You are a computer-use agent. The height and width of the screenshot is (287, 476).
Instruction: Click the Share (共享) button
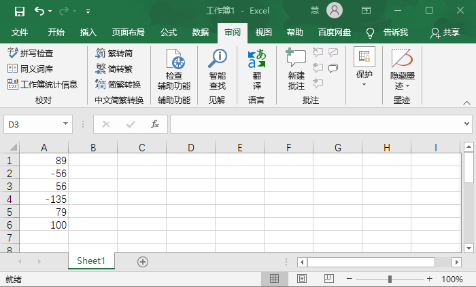point(445,33)
